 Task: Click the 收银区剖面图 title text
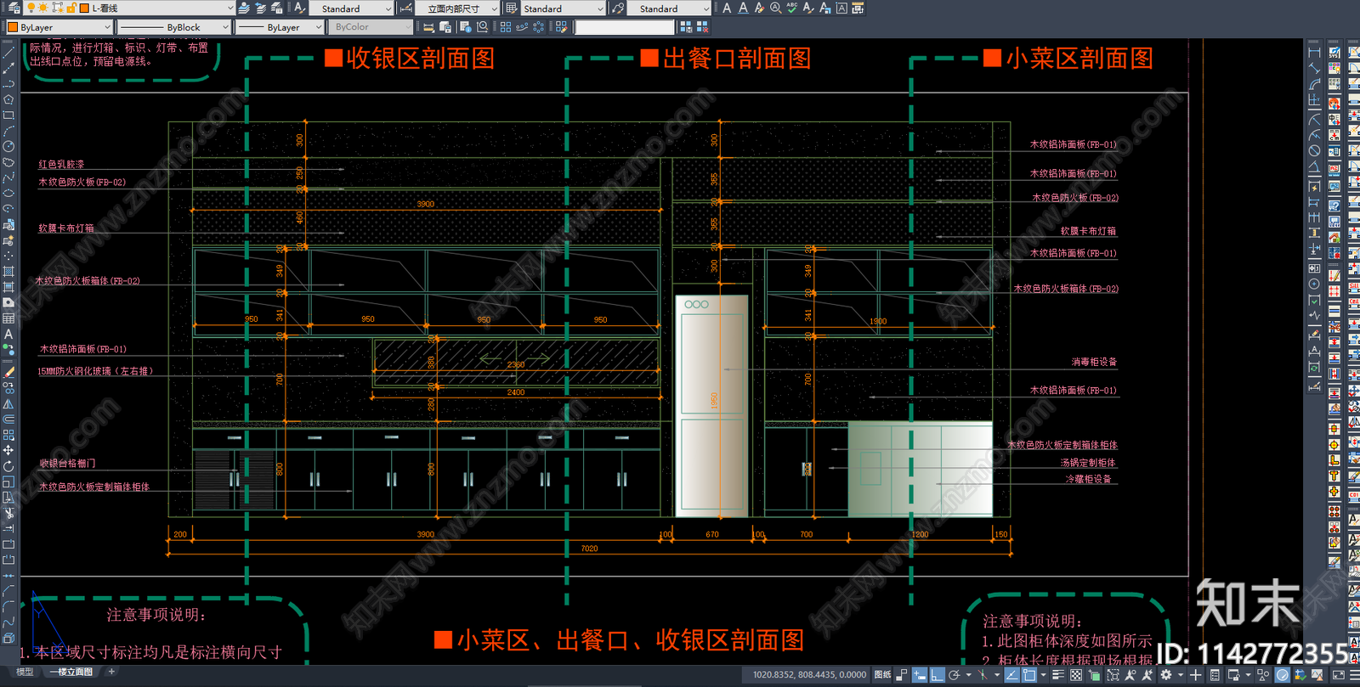420,59
